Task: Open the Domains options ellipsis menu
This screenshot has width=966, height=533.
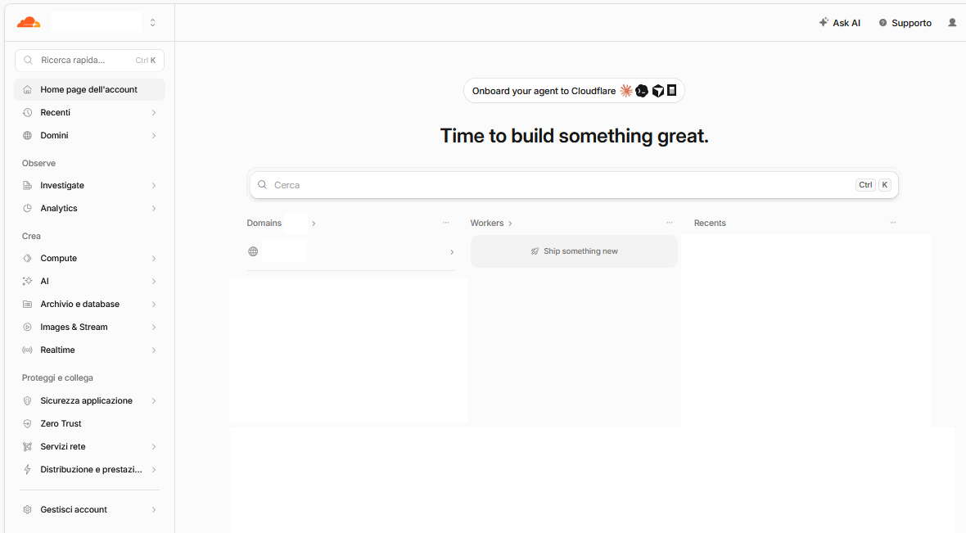Action: 446,223
